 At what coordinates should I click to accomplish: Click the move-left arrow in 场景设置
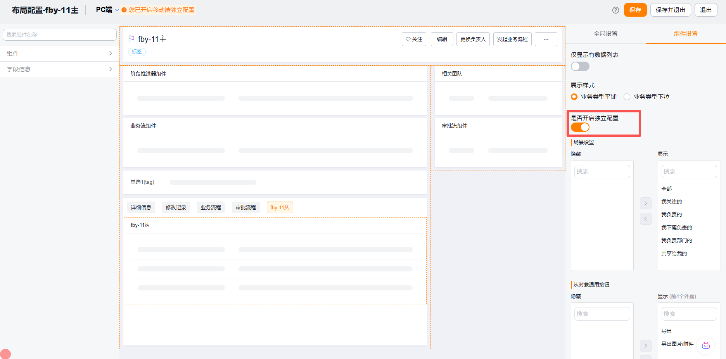(x=645, y=219)
